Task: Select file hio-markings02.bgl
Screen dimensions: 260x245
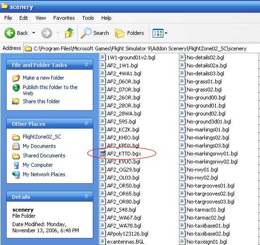Action: click(208, 138)
